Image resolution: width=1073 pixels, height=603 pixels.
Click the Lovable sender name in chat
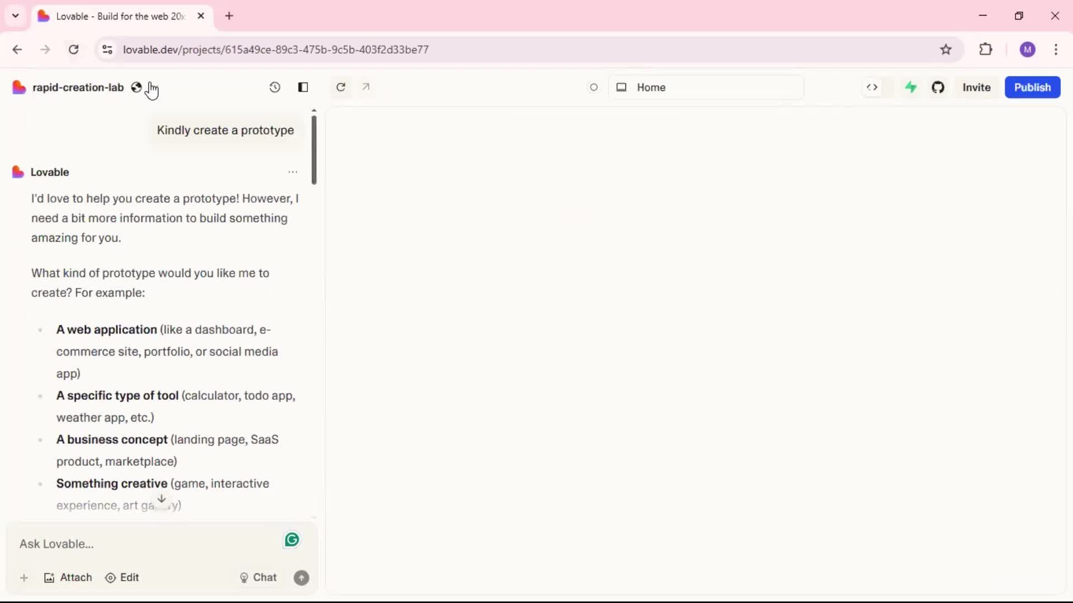click(50, 173)
